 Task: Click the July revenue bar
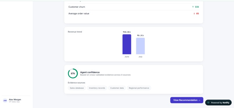click(141, 46)
